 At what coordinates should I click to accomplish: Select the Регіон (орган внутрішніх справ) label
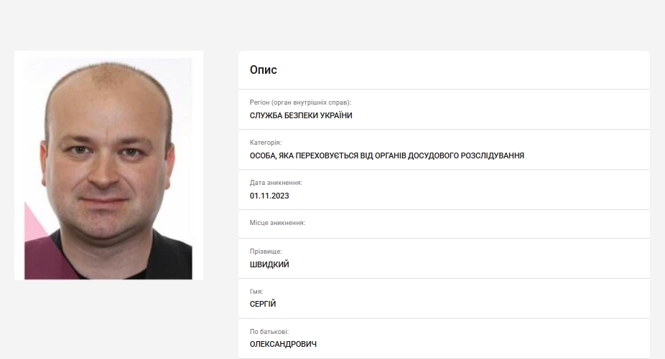click(300, 102)
